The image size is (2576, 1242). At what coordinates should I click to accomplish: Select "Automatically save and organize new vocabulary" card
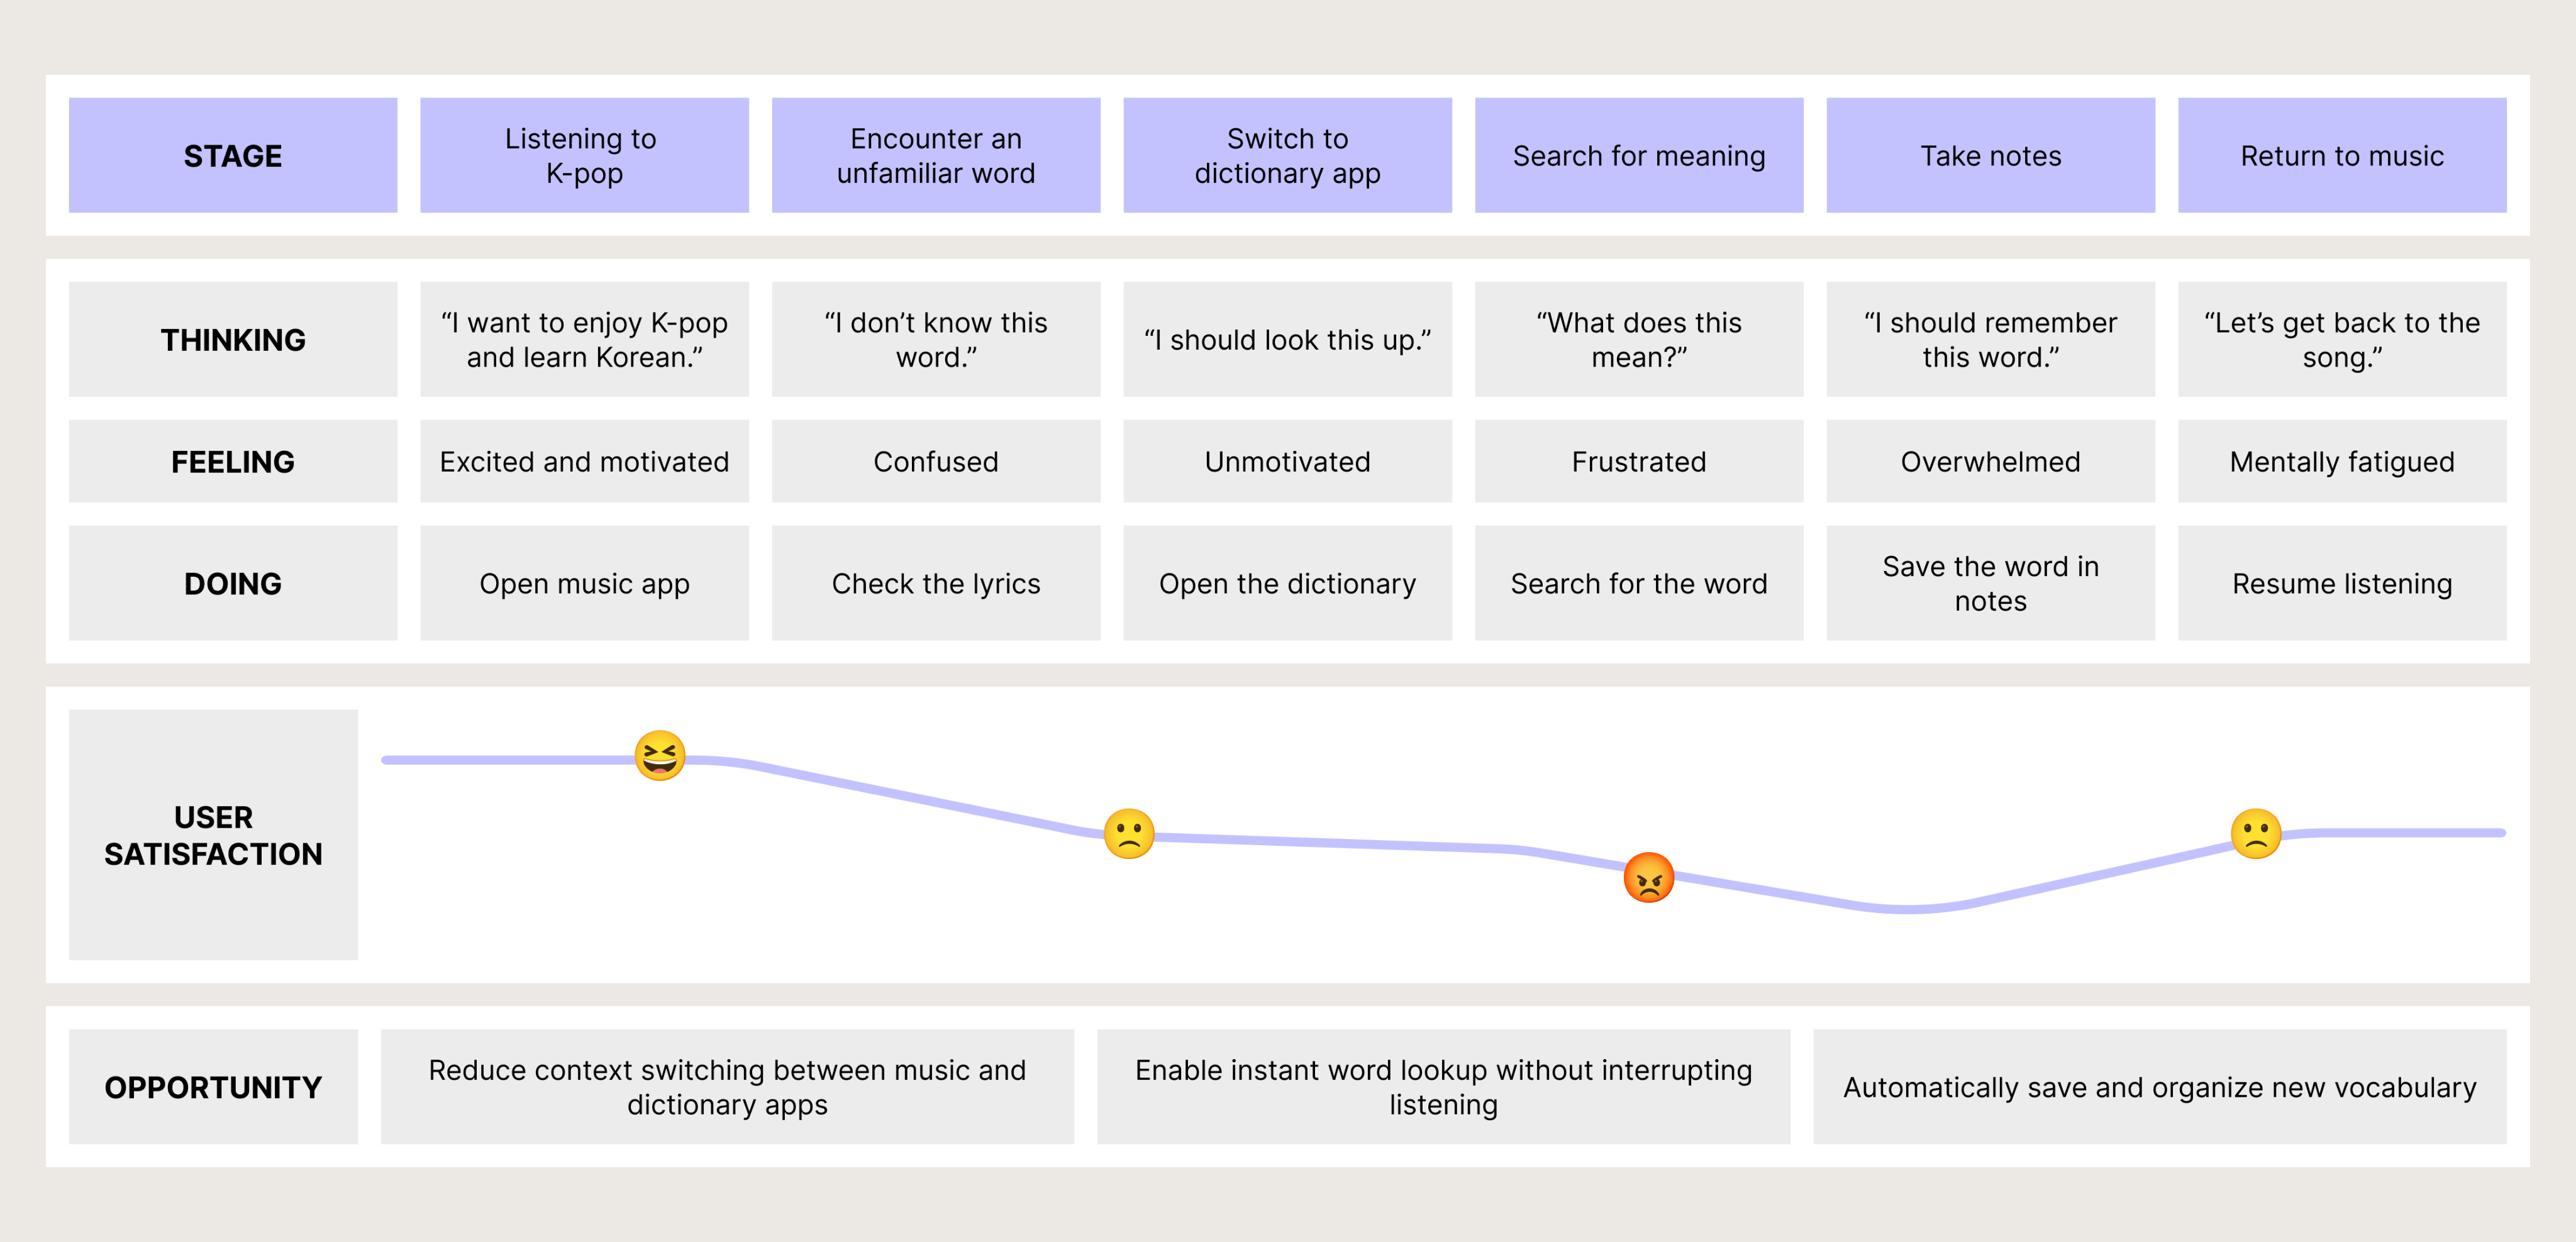[x=2159, y=1087]
